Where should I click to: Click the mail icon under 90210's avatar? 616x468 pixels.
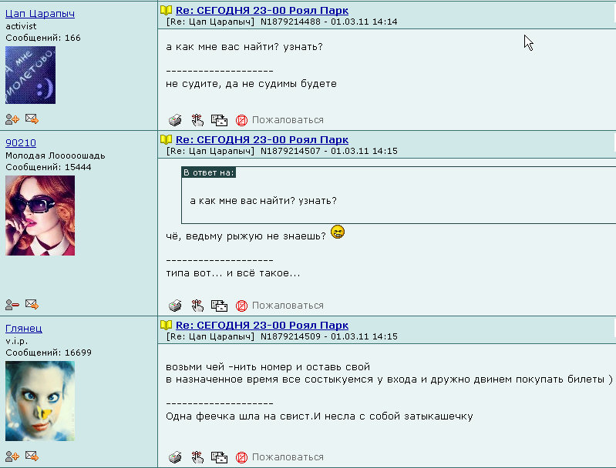[32, 304]
